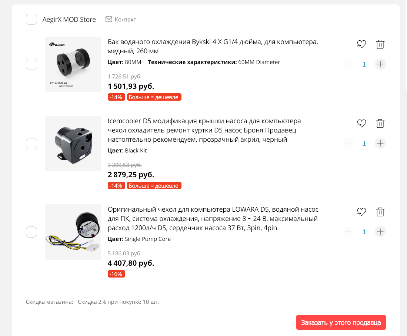This screenshot has width=407, height=336.
Task: Delete LOWARA D5 pump from cart
Action: (x=380, y=212)
